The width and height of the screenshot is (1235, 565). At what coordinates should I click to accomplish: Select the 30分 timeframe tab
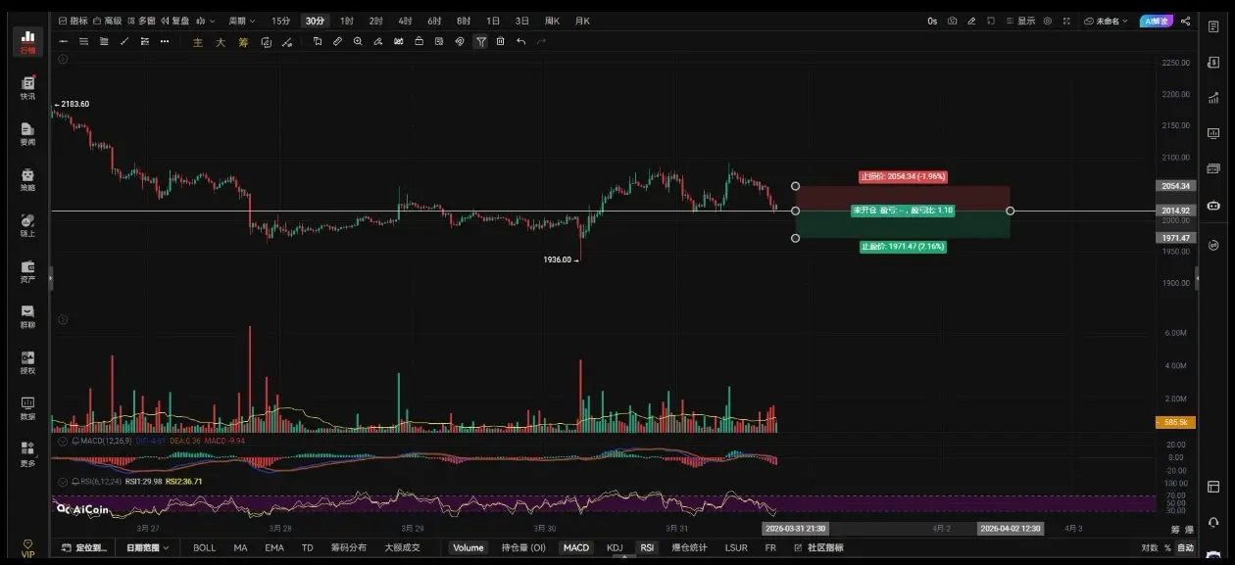click(x=315, y=21)
